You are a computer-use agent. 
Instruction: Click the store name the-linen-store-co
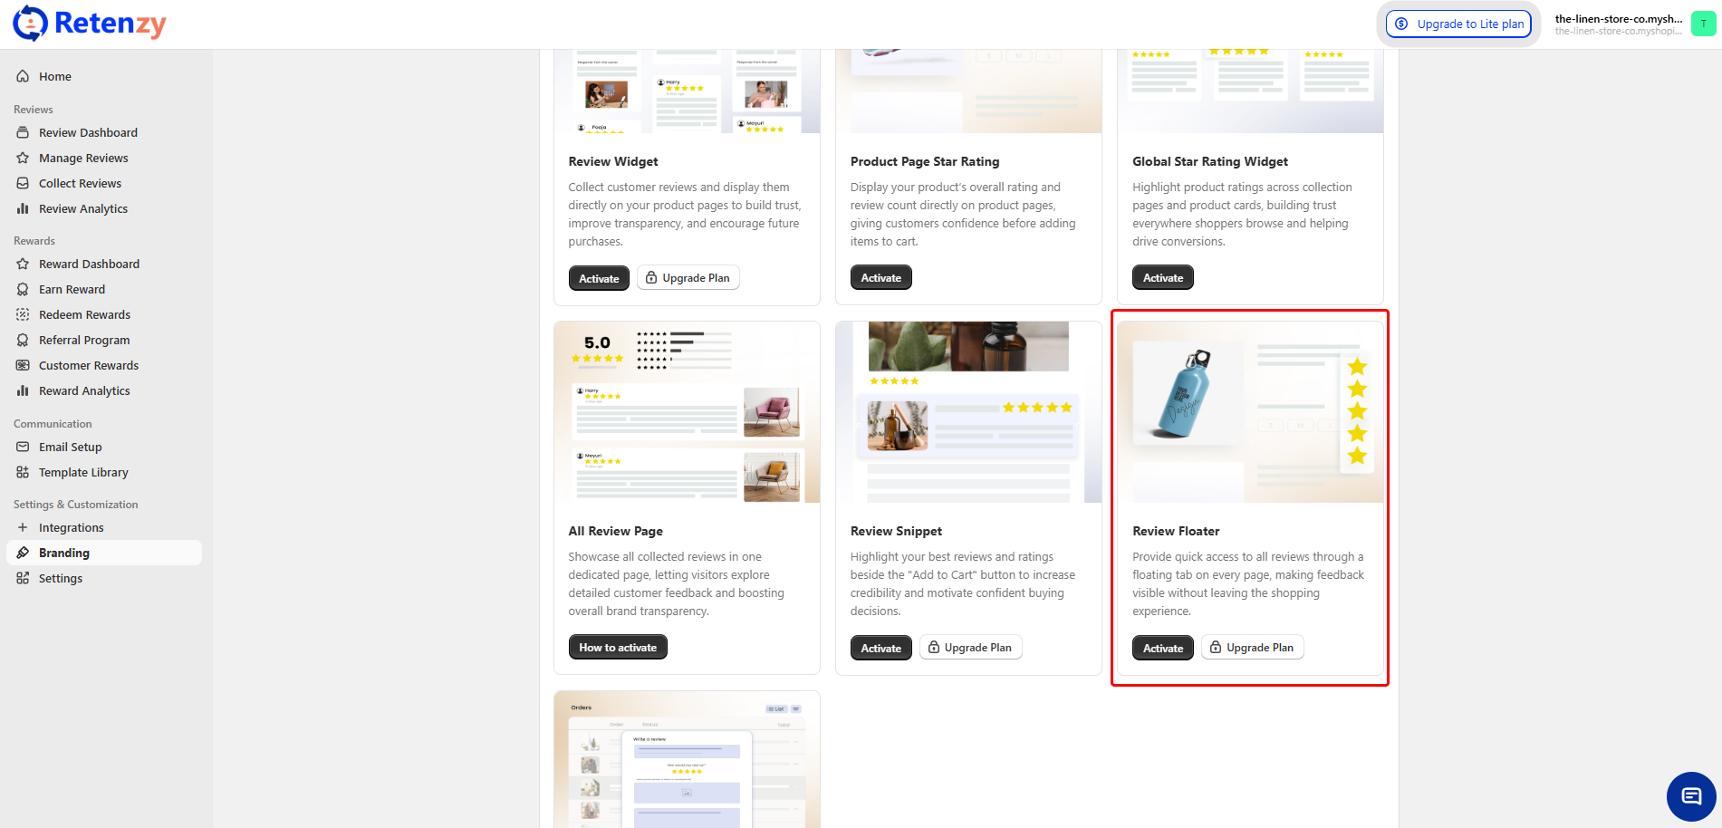coord(1619,18)
